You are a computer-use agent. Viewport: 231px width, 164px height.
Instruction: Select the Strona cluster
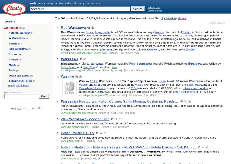tap(13, 54)
